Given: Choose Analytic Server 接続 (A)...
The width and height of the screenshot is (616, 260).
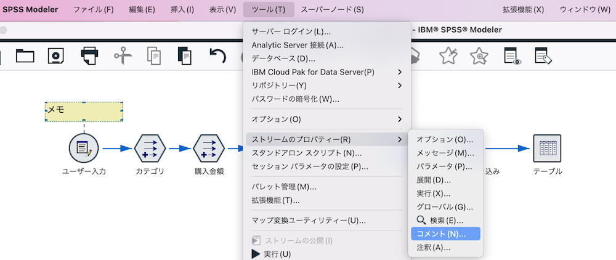Looking at the screenshot, I should click(327, 45).
